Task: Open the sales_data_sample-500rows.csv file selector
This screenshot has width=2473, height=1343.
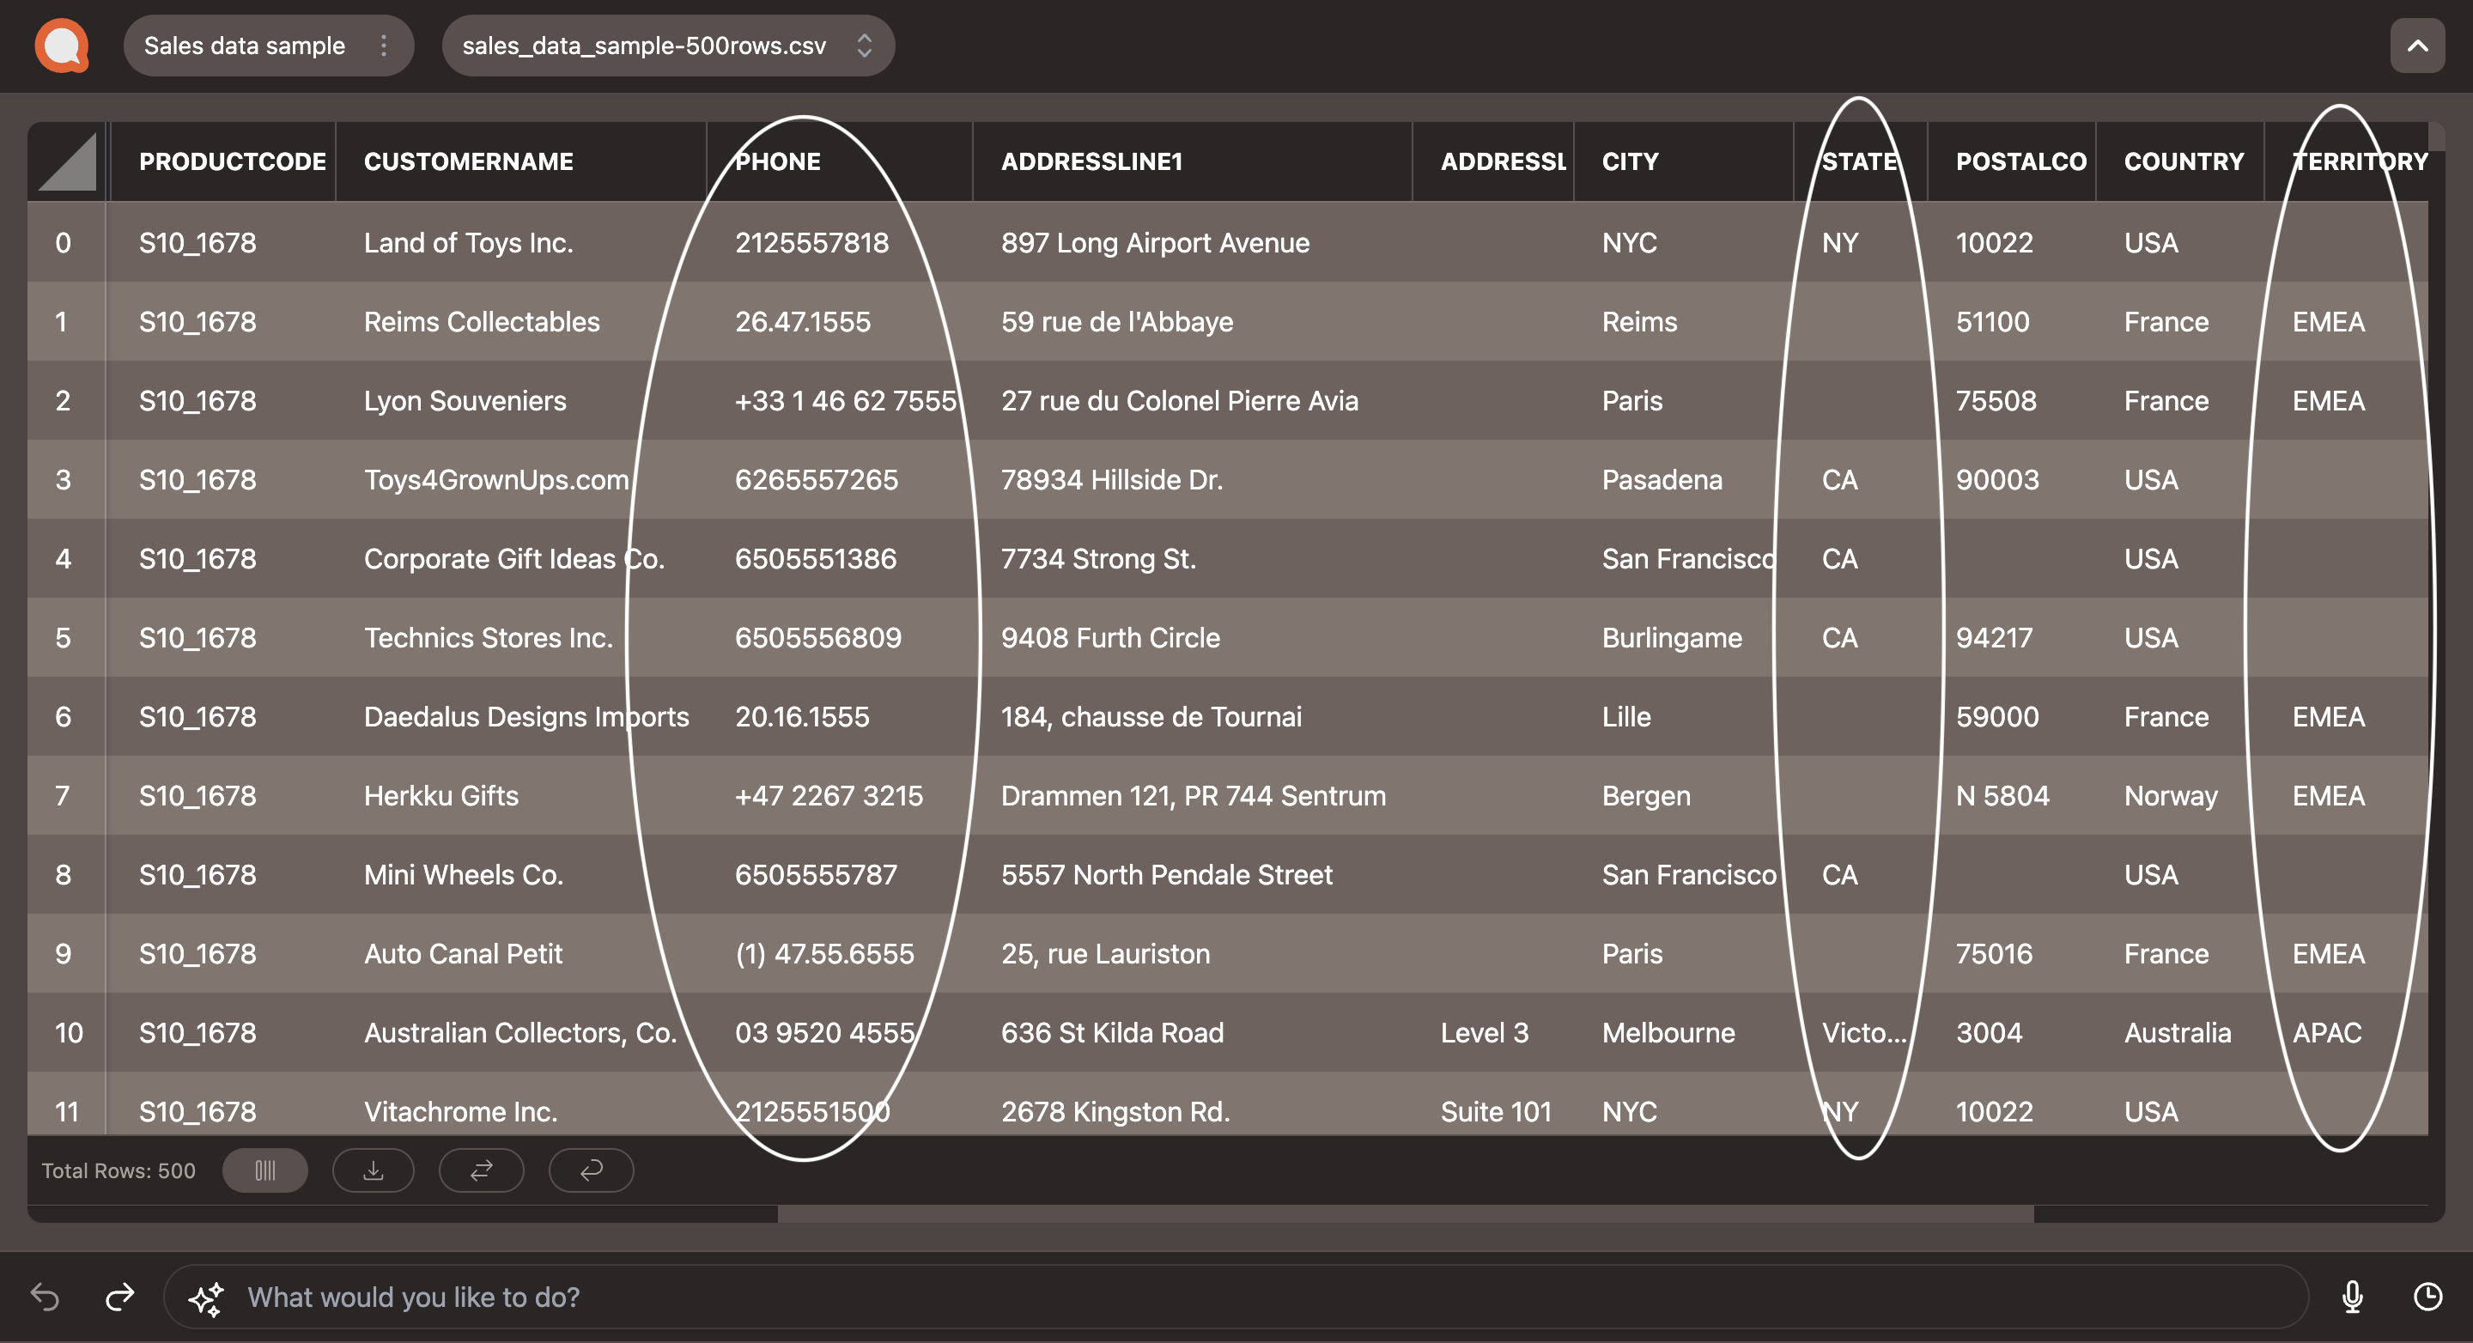Action: point(668,46)
